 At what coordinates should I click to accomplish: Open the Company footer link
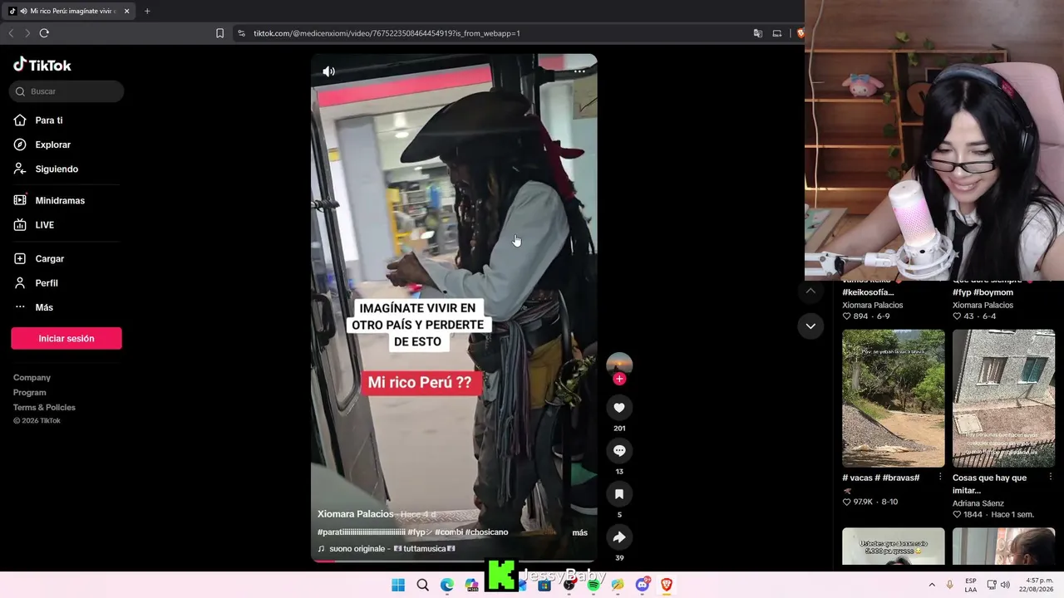click(32, 378)
